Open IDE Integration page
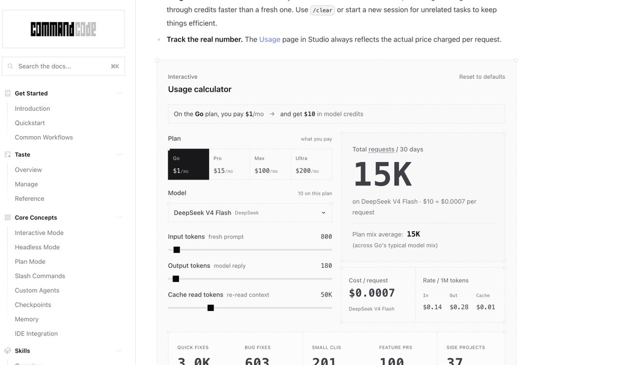This screenshot has height=365, width=617. tap(36, 334)
